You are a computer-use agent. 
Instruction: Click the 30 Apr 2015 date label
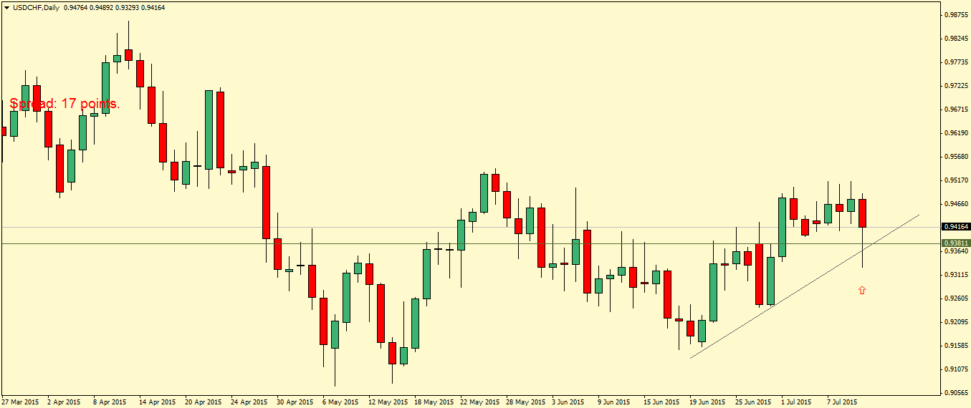tap(295, 402)
